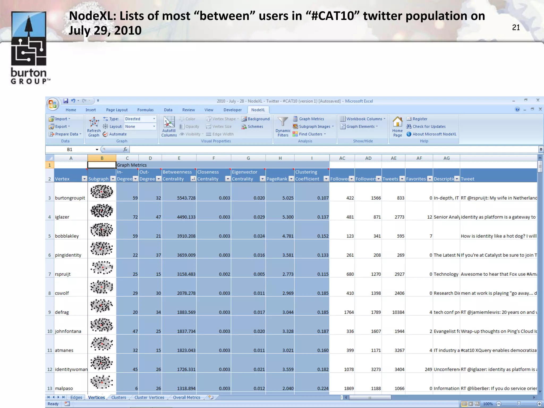Screen dimensions: 544x408
Task: Open the Subgraph column filter dropdown
Action: 113,179
